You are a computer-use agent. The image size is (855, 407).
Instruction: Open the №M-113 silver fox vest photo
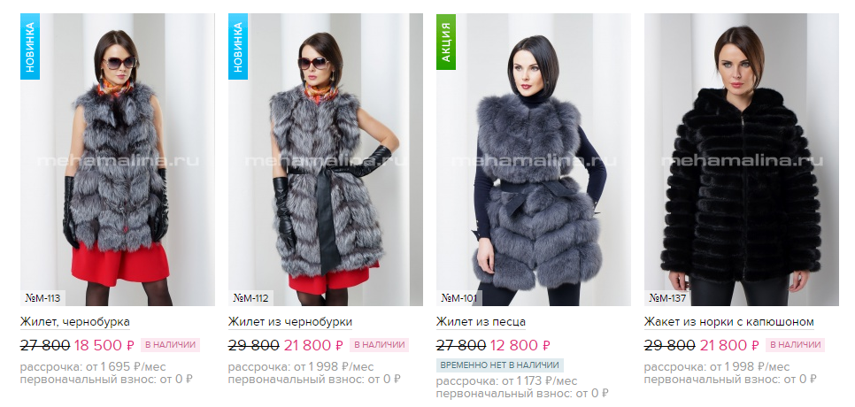tap(117, 159)
